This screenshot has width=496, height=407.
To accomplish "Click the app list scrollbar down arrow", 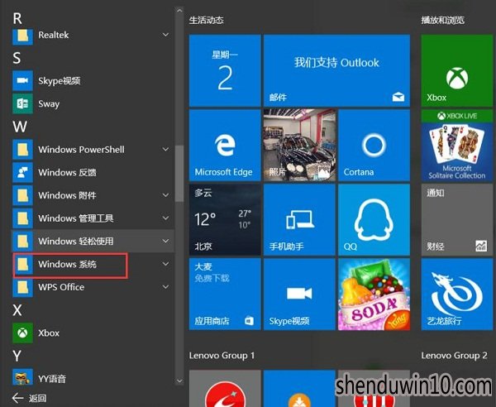I will click(x=179, y=381).
